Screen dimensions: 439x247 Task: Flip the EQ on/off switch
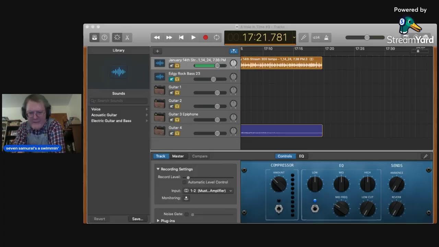(315, 208)
